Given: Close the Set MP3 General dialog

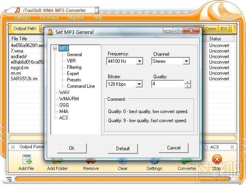Looking at the screenshot, I should point(191,30).
